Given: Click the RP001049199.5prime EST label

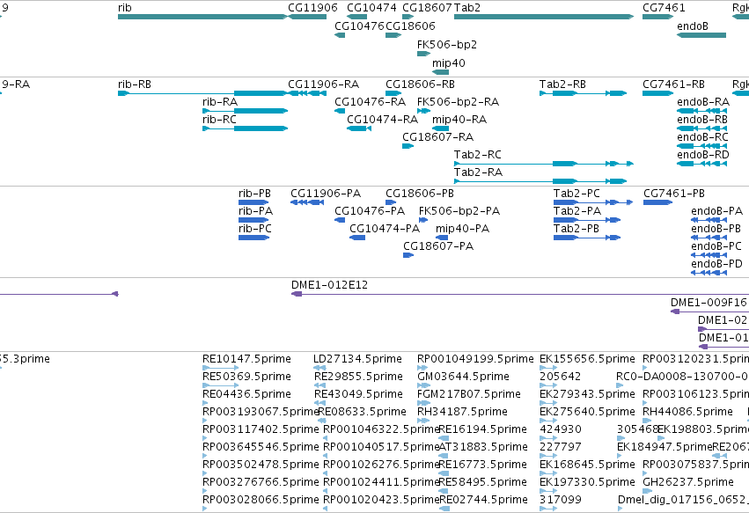Looking at the screenshot, I should [475, 359].
